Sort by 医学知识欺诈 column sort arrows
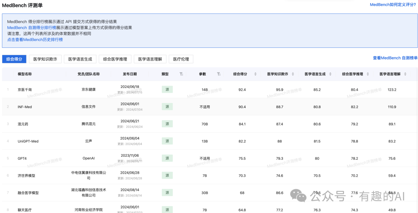This screenshot has width=418, height=213. pos(293,74)
